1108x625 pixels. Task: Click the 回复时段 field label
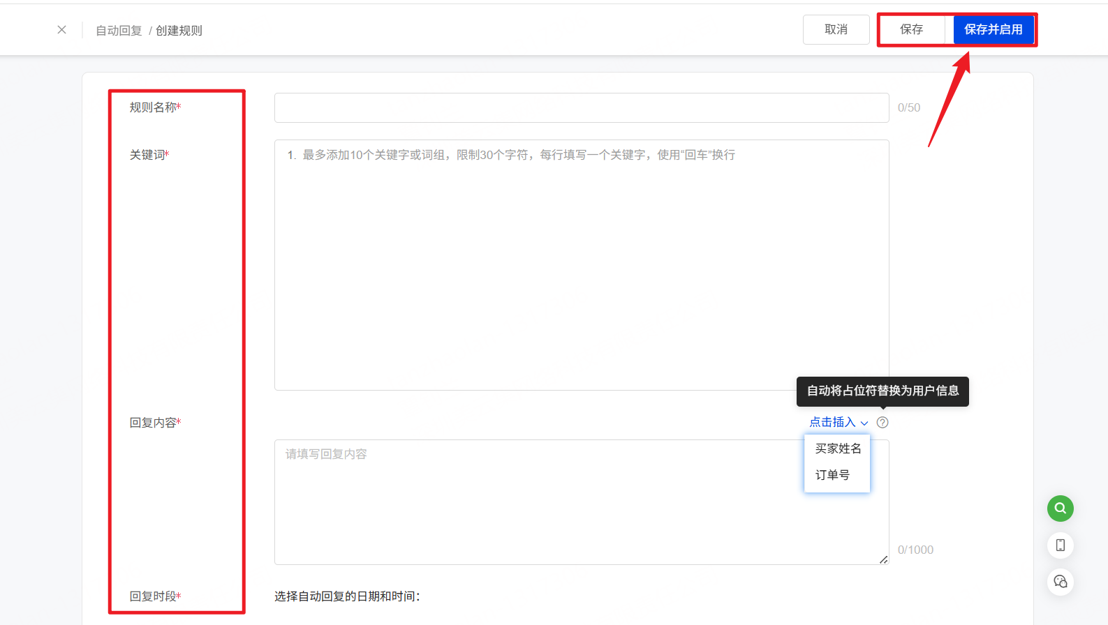pos(153,596)
